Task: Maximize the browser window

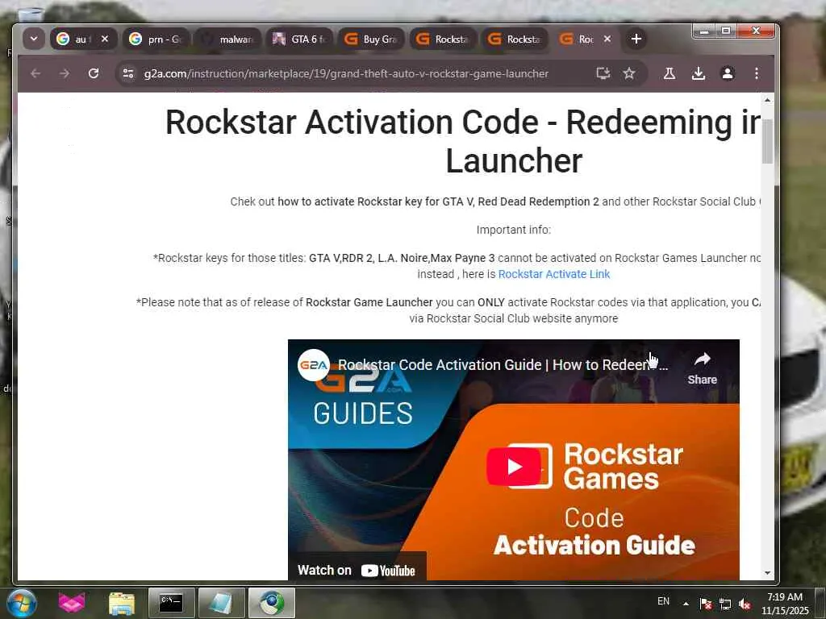Action: tap(725, 31)
